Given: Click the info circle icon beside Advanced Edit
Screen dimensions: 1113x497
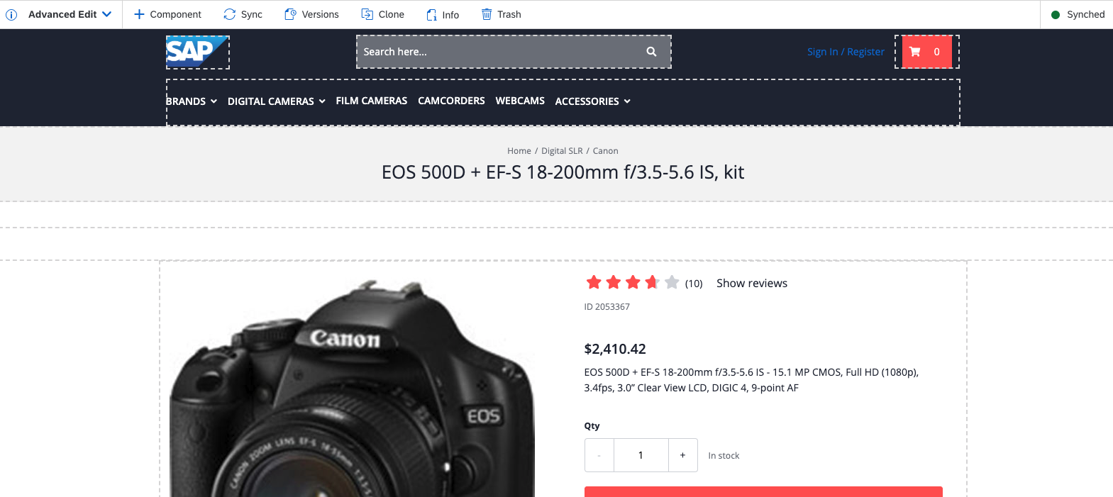Looking at the screenshot, I should (11, 15).
